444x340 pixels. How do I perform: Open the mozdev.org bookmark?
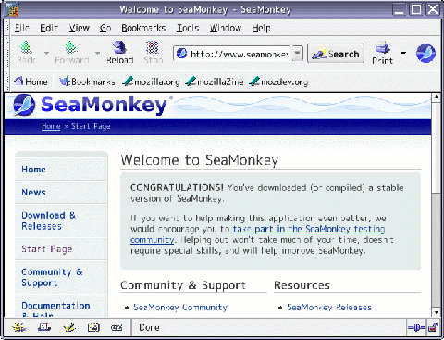[x=278, y=82]
